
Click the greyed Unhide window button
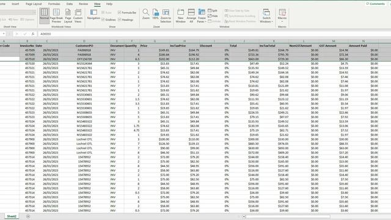214,21
